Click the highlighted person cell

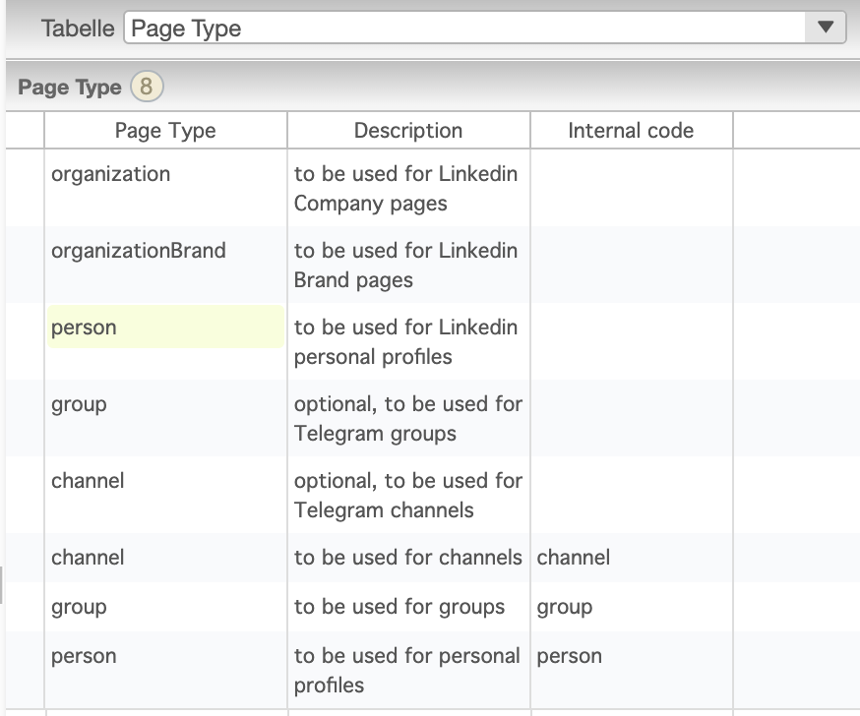coord(165,328)
